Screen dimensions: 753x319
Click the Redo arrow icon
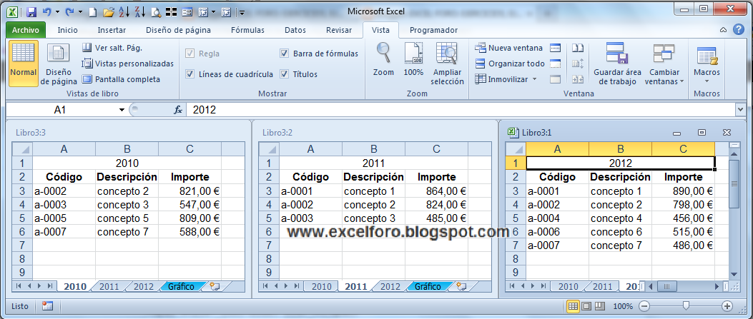(69, 11)
